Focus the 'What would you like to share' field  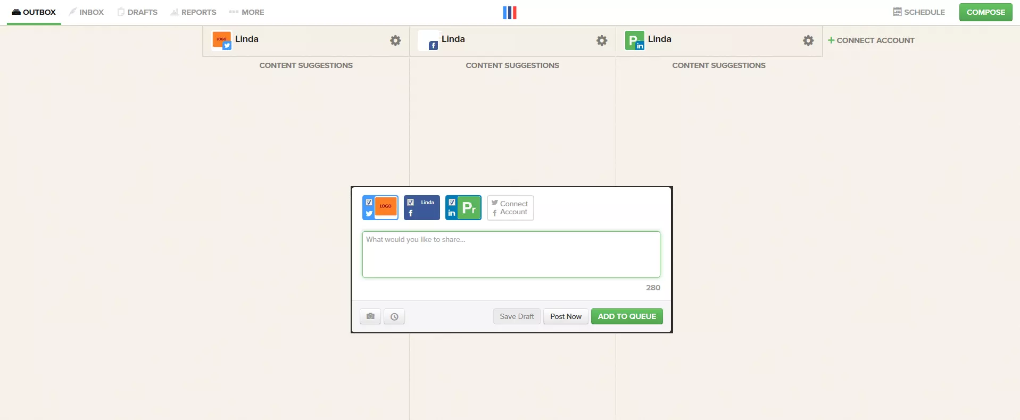511,254
